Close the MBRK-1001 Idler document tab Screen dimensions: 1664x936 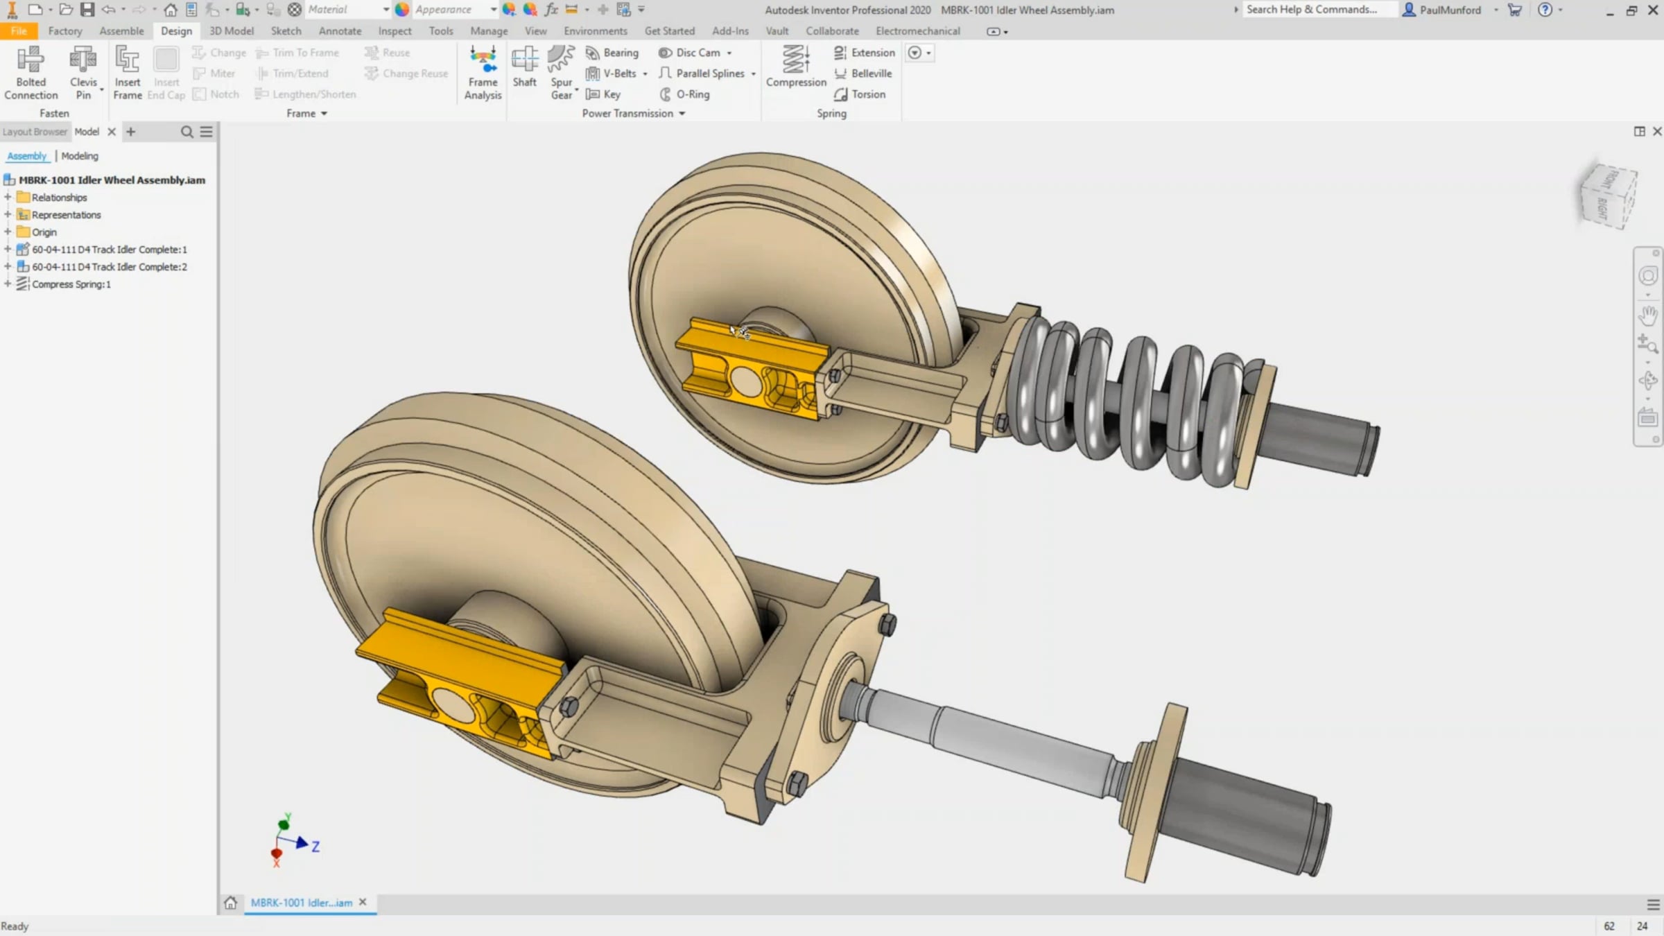tap(363, 902)
